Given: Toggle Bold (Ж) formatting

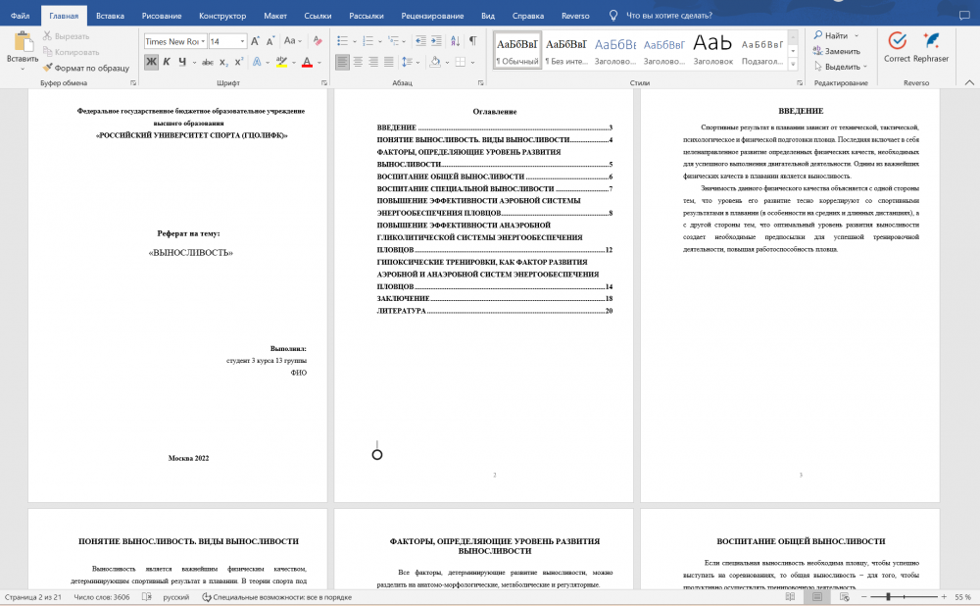Looking at the screenshot, I should coord(151,62).
